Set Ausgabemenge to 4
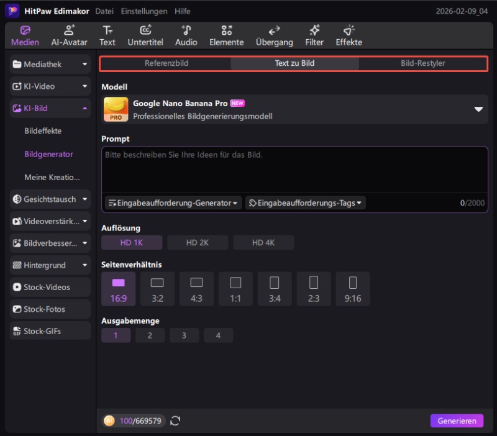 (x=218, y=335)
